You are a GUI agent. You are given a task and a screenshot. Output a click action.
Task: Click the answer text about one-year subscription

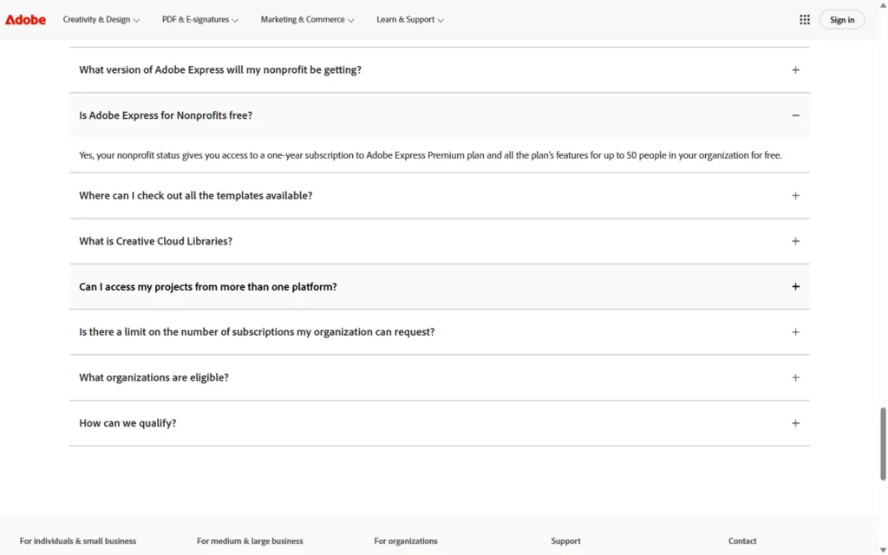pyautogui.click(x=430, y=155)
